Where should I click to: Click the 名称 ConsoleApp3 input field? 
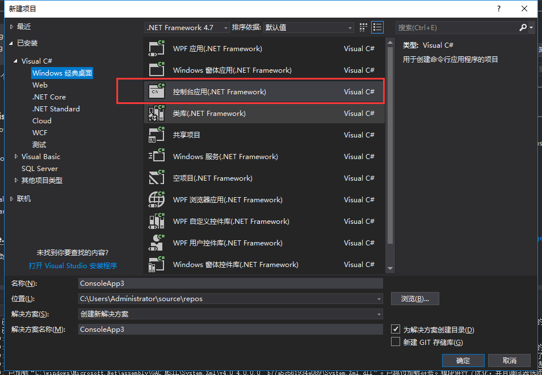coord(230,284)
